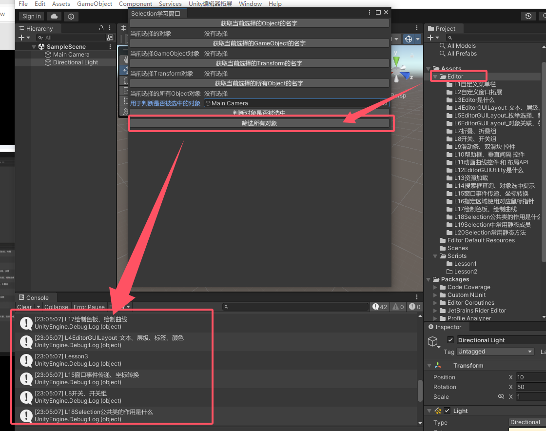This screenshot has width=546, height=431.
Task: Enable Error Pause in the Console
Action: coord(89,307)
